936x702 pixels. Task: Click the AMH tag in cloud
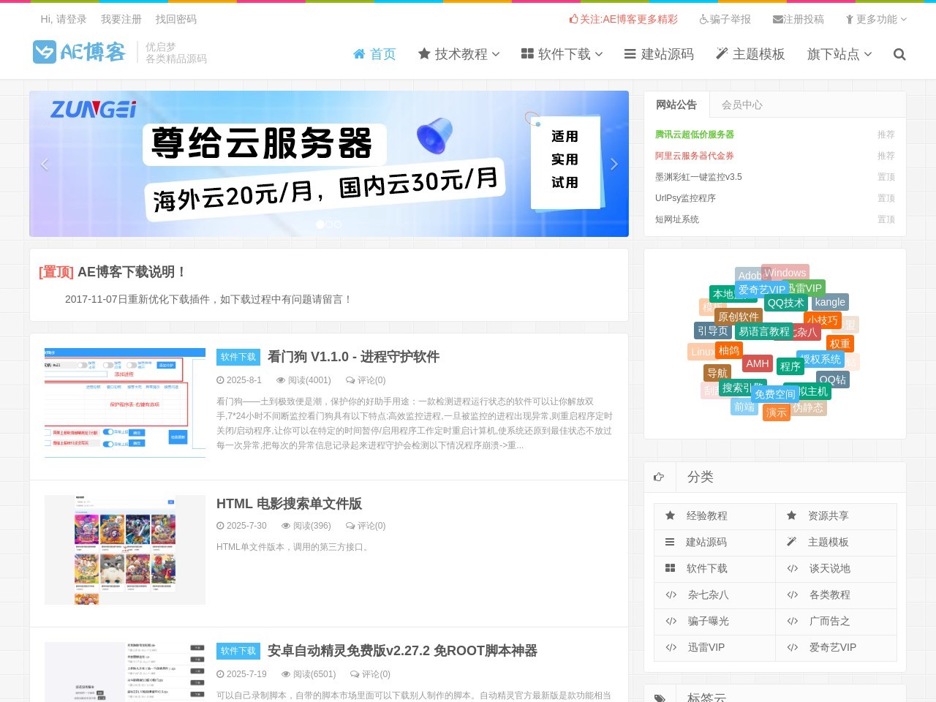[758, 363]
